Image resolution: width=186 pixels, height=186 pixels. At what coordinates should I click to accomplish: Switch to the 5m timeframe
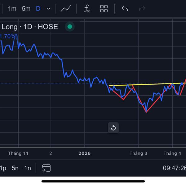pos(26,9)
